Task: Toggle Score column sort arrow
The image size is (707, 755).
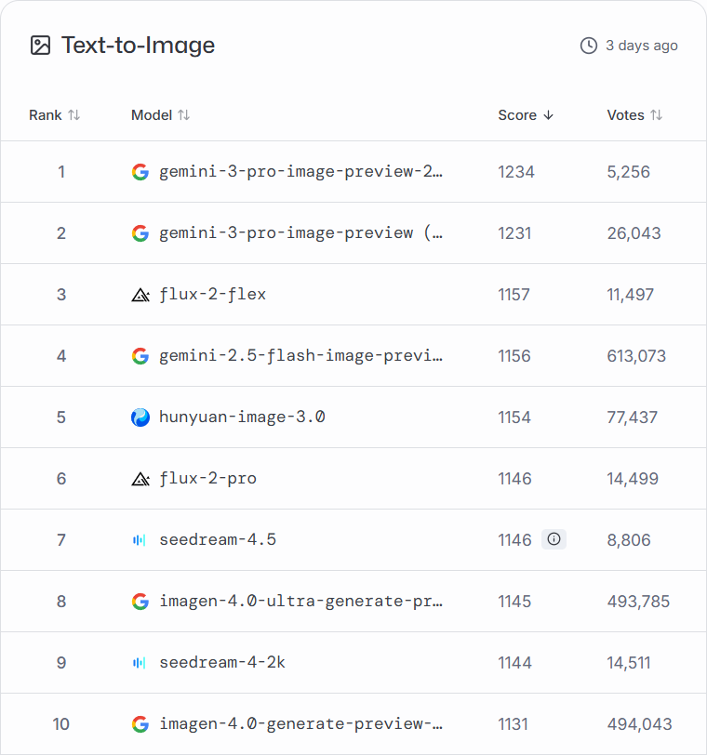Action: 548,115
